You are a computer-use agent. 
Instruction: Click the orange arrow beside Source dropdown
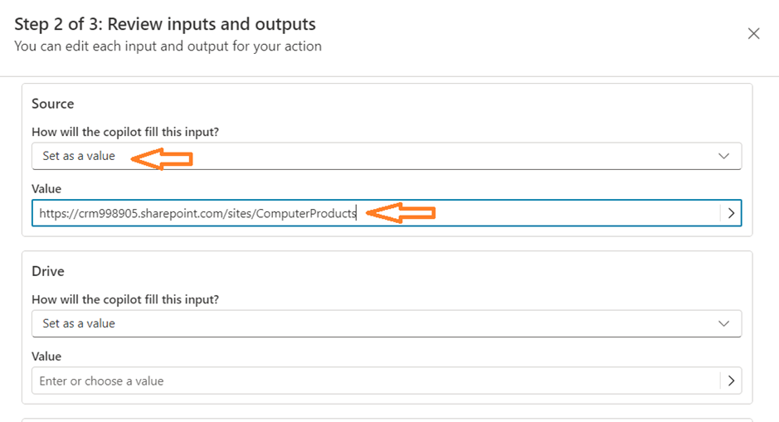[x=163, y=157]
